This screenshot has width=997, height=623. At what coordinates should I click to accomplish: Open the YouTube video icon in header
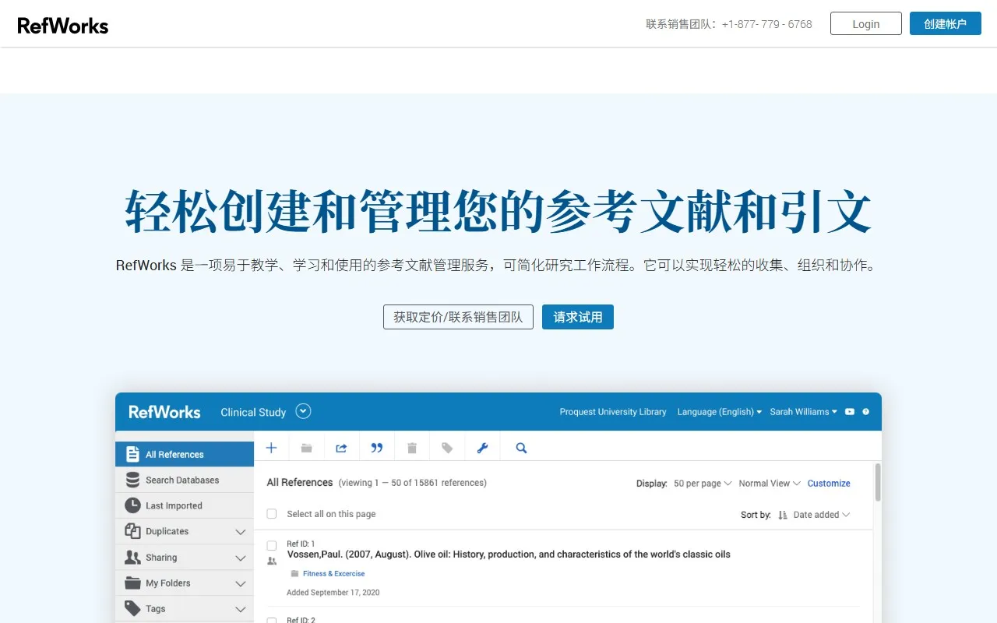850,412
